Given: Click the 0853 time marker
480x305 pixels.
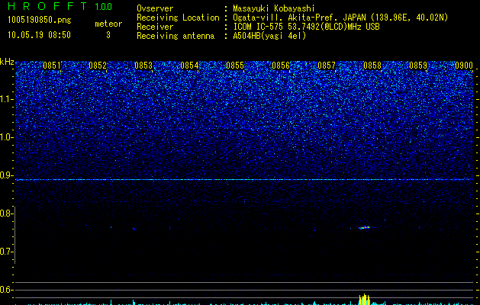Looking at the screenshot, I should pyautogui.click(x=143, y=66).
